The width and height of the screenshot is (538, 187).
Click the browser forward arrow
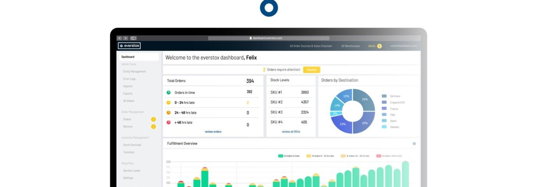pos(126,38)
